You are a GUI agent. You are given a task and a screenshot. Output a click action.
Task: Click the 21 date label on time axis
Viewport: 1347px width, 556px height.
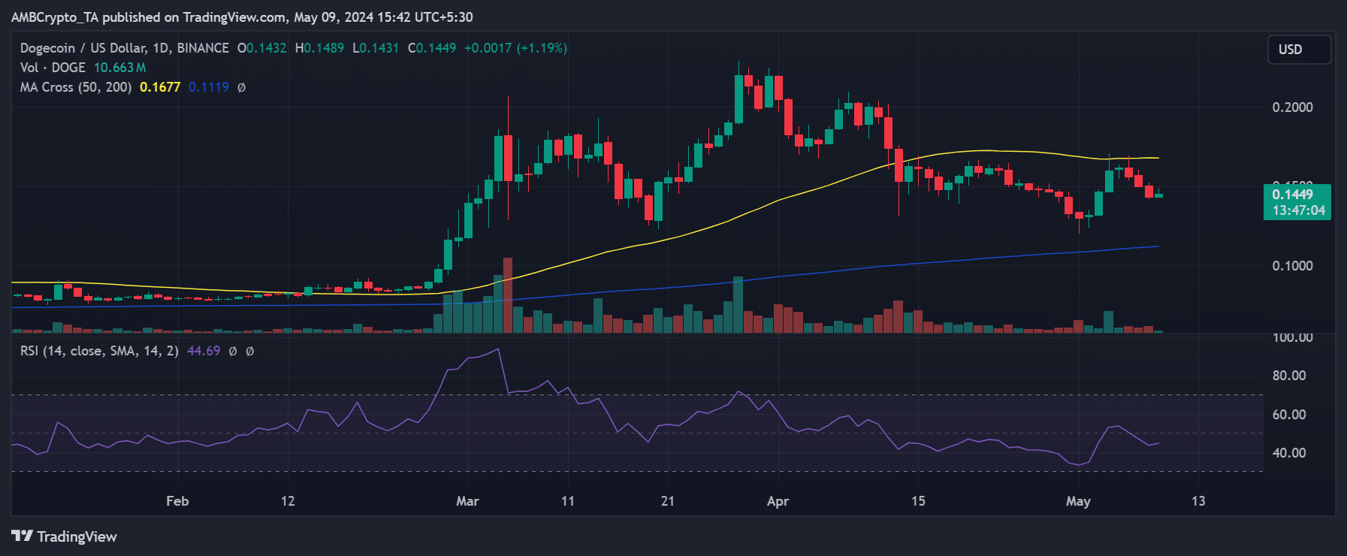(667, 501)
